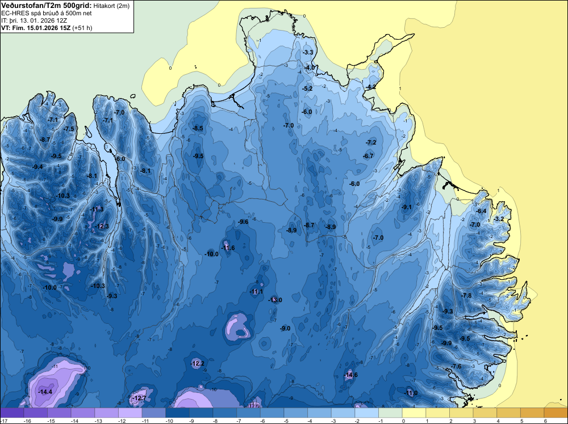The width and height of the screenshot is (568, 424).
Task: Click the temperature value -4.0 on the map
Action: pyautogui.click(x=310, y=67)
